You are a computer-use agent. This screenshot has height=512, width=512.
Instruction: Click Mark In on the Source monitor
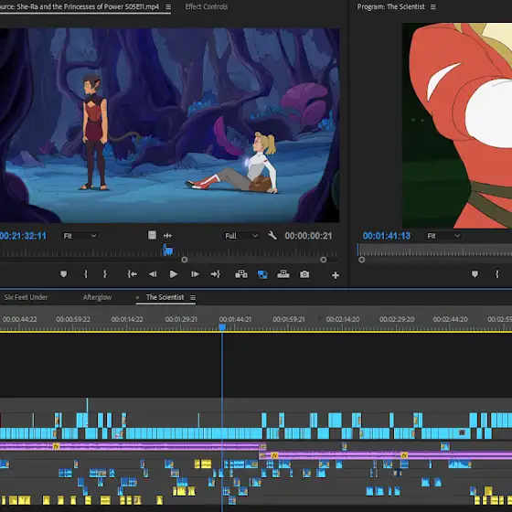click(86, 274)
